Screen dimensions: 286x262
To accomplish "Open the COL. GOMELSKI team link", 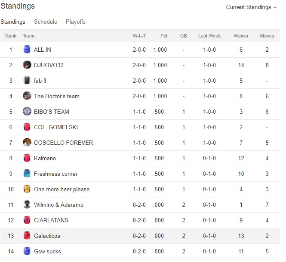I will [56, 127].
